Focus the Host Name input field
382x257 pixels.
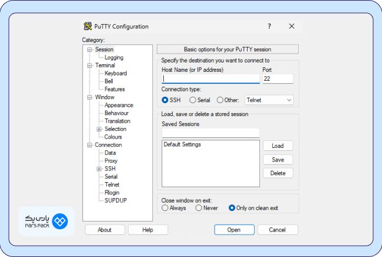[210, 78]
